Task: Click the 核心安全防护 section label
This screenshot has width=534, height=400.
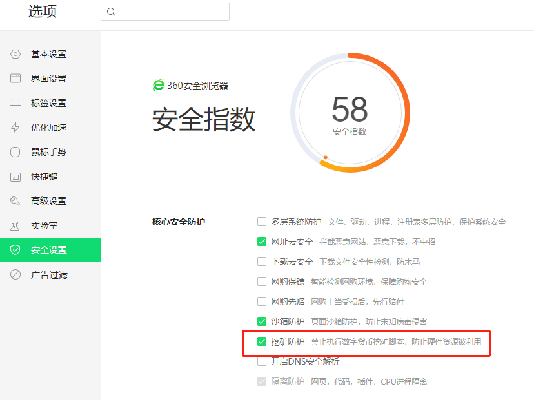Action: pyautogui.click(x=179, y=222)
